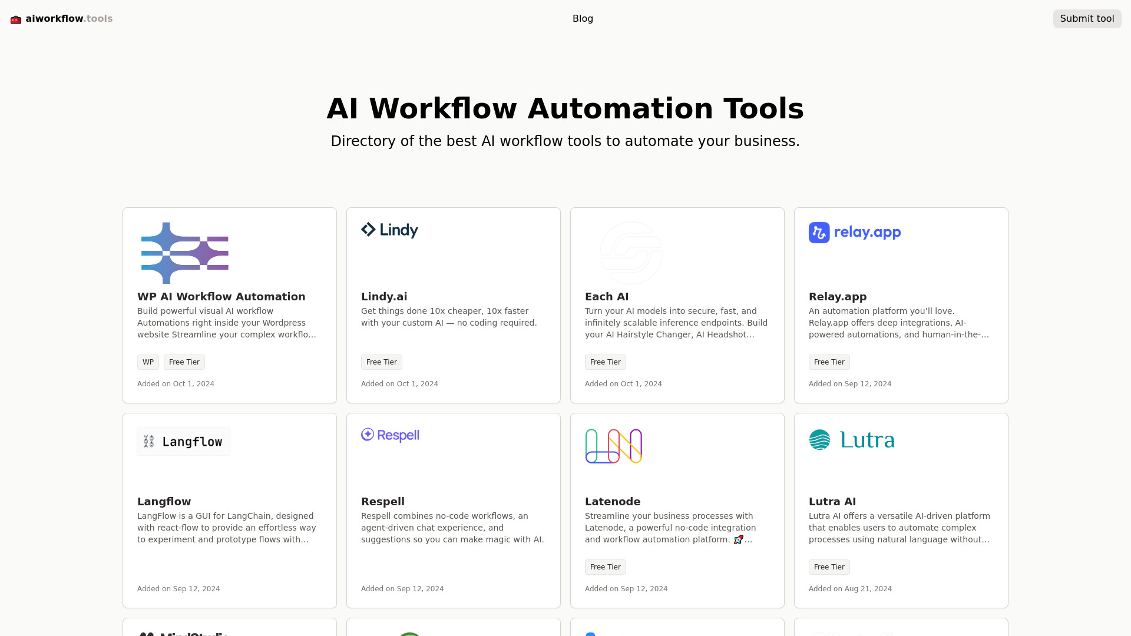Open the Lutra AI card heading

click(x=832, y=501)
